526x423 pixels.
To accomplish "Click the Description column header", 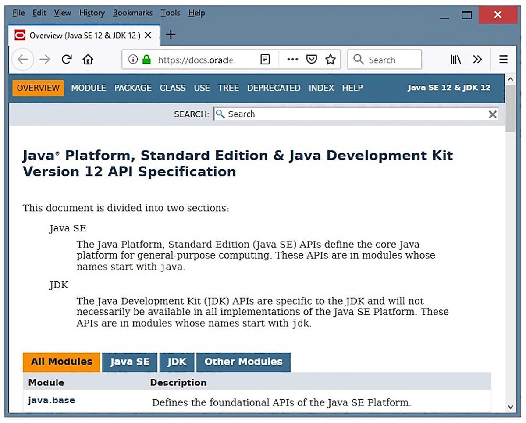I will (x=178, y=383).
